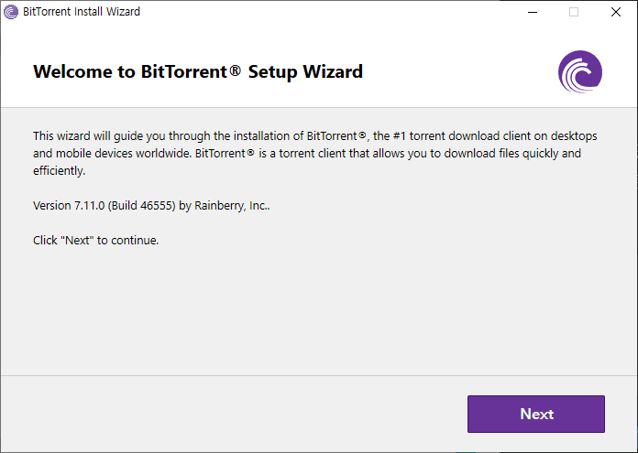Click the large purple BitTorrent logo
638x453 pixels.
(x=580, y=72)
